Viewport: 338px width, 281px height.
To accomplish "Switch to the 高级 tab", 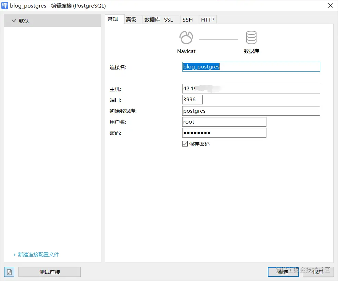I will pos(132,20).
